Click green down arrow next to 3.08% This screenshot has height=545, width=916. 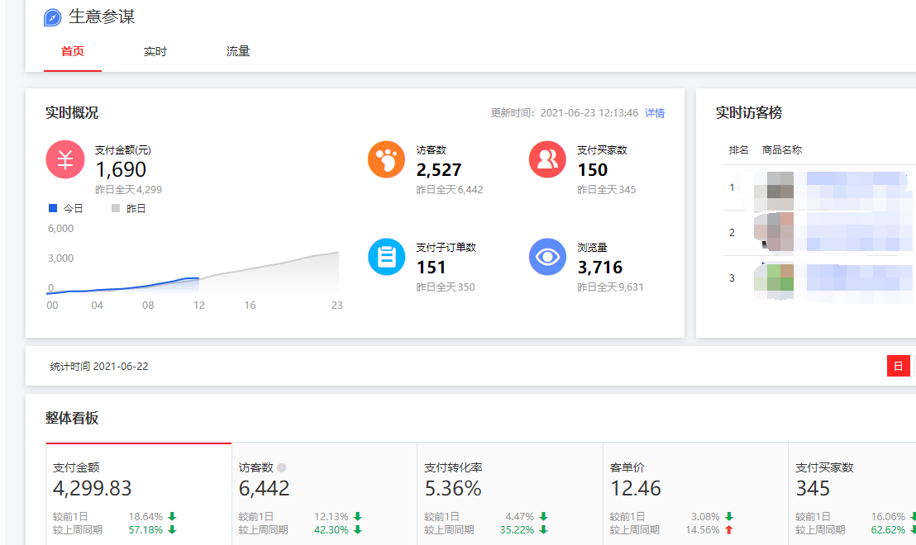click(729, 516)
